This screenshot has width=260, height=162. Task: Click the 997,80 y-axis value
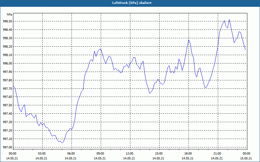(8, 80)
